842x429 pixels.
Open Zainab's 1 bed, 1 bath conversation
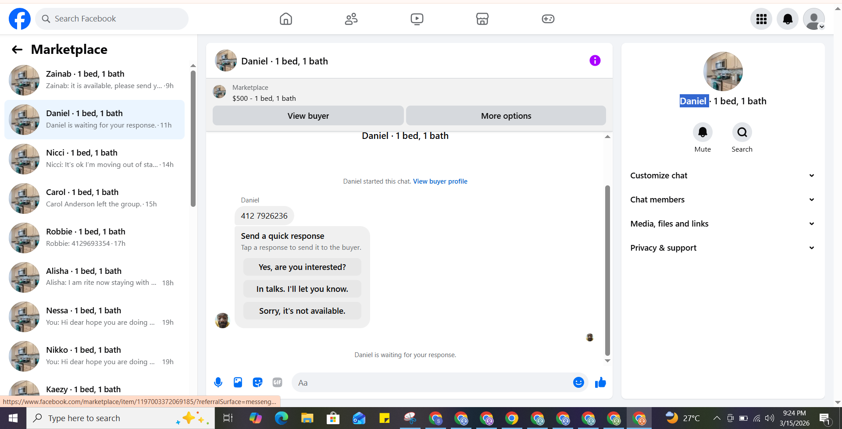click(x=94, y=80)
